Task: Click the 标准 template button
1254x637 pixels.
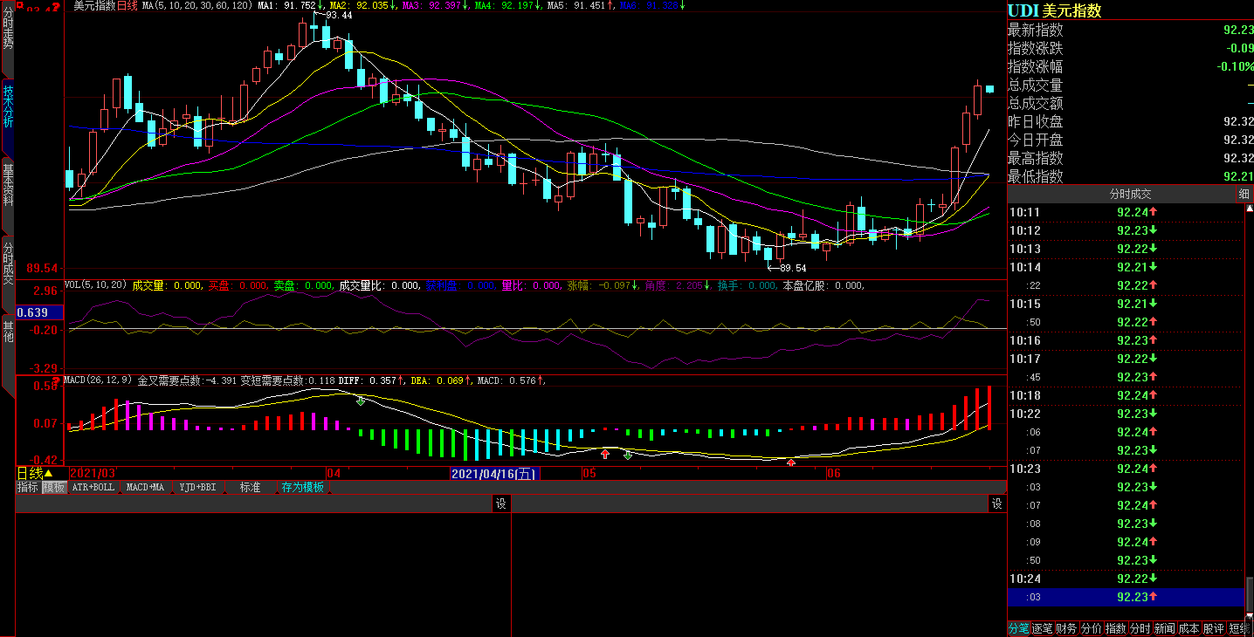Action: click(251, 487)
